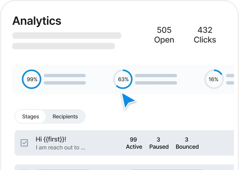239x170 pixels.
Task: Click the blue arrow cursor graphic
Action: tap(128, 101)
